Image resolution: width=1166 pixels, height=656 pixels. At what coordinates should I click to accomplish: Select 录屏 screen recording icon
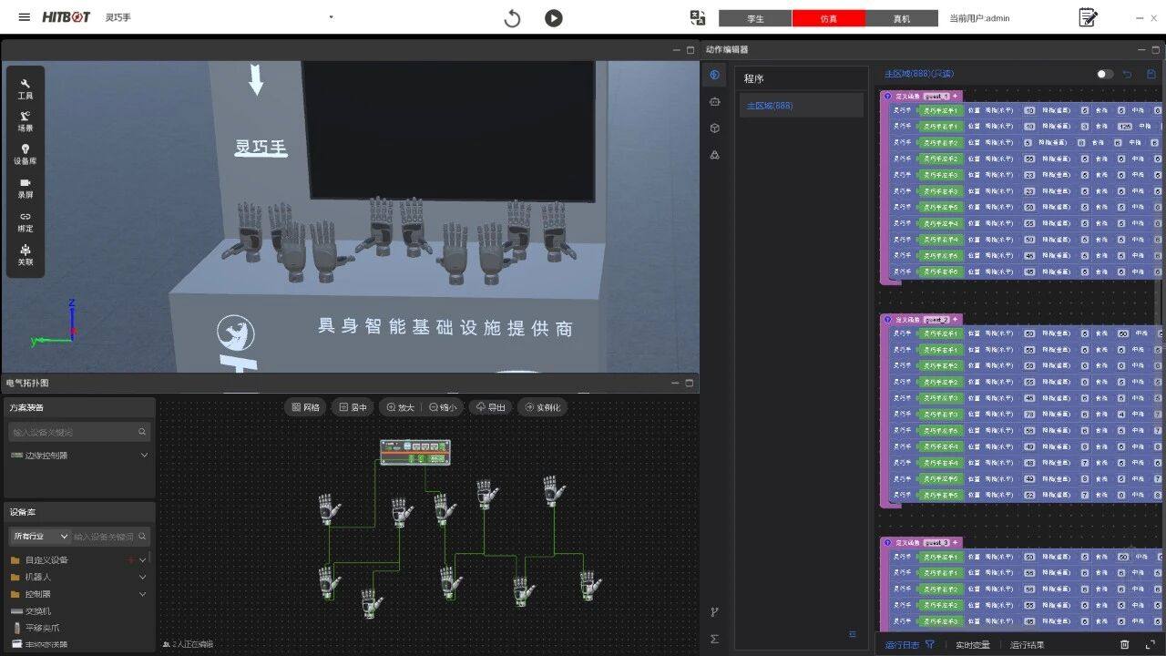tap(26, 188)
